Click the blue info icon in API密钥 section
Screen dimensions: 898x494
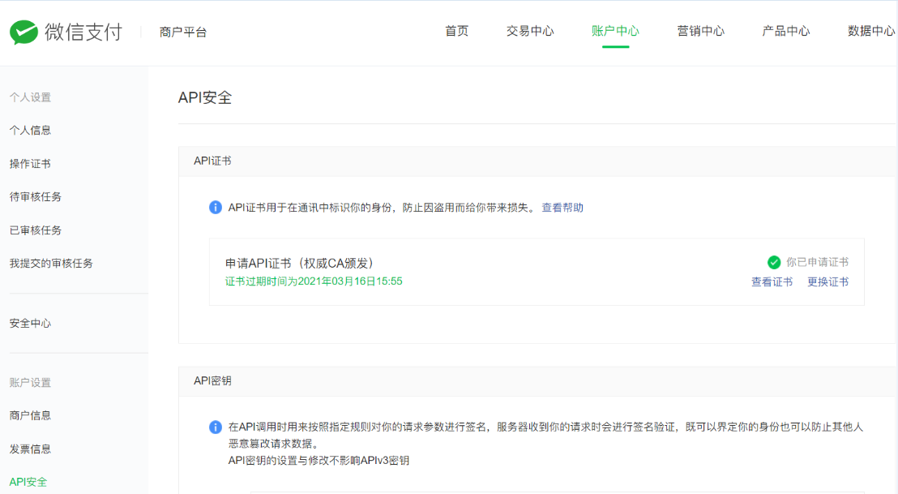coord(216,427)
